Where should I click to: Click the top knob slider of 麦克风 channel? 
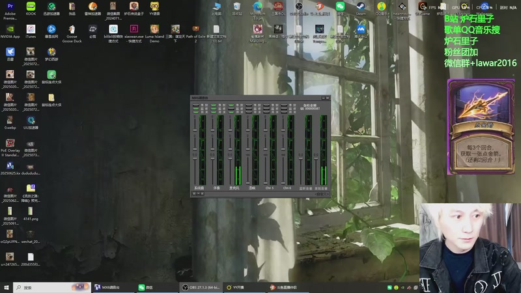click(x=230, y=130)
